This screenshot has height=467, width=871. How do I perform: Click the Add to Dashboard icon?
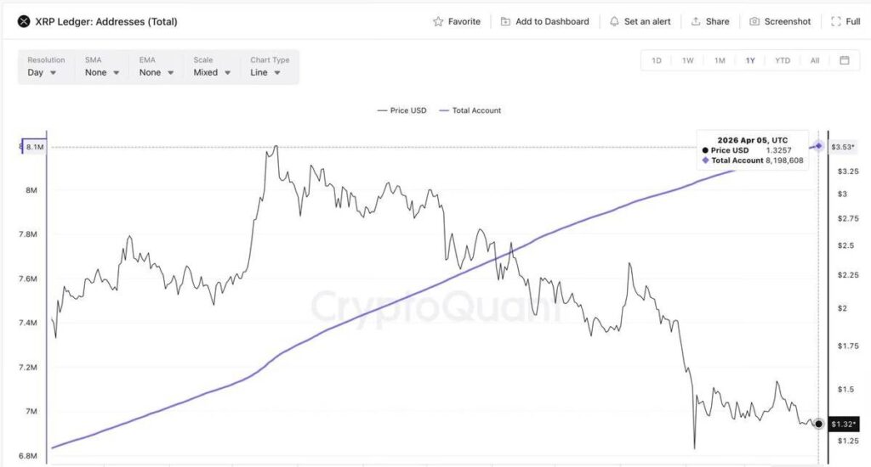[x=506, y=21]
